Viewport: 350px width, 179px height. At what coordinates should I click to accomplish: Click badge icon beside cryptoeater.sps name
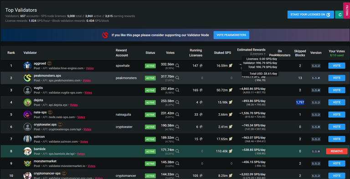(60, 124)
